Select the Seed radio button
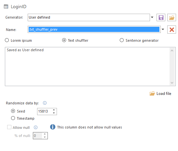This screenshot has height=151, width=178. (x=13, y=111)
